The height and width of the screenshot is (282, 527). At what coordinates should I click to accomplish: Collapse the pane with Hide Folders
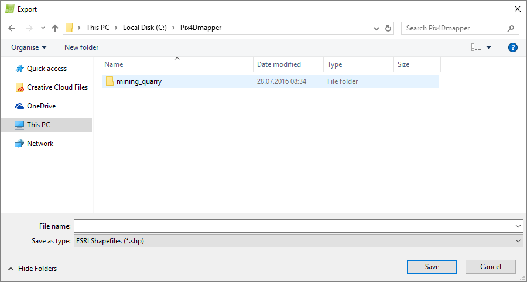point(32,269)
